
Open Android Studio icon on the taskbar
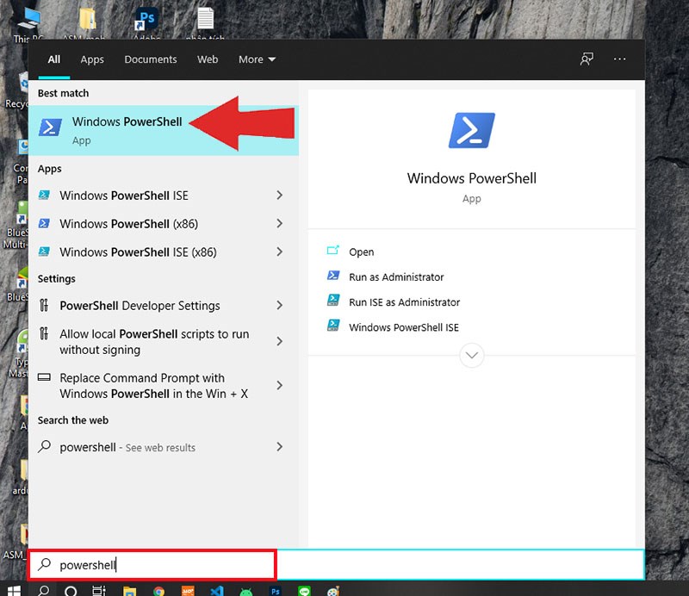pyautogui.click(x=246, y=592)
